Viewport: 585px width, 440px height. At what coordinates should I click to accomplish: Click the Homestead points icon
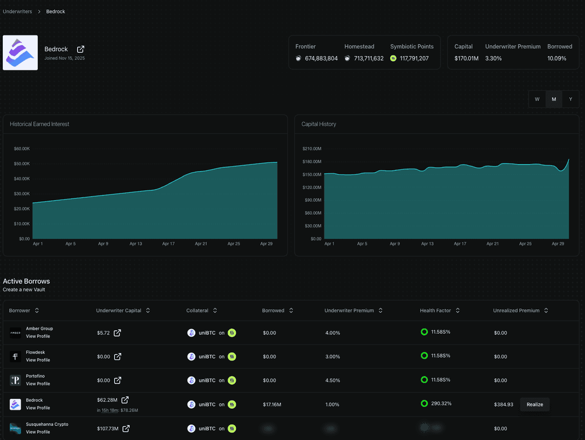tap(347, 58)
